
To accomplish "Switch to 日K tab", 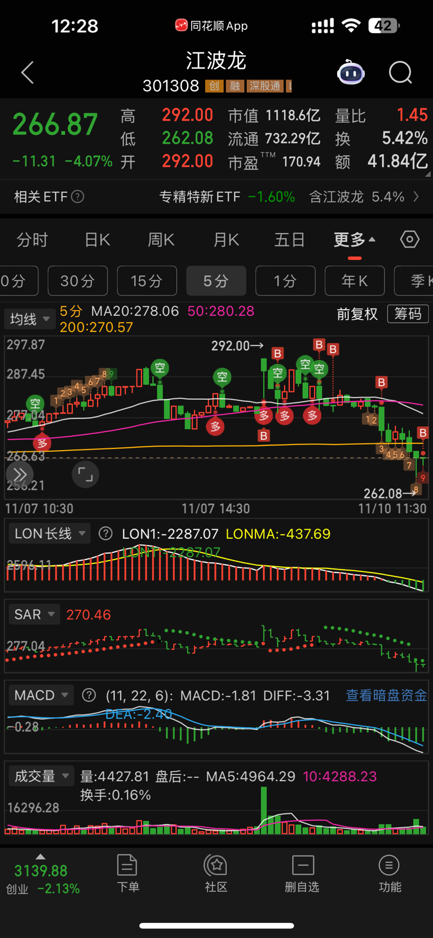I will point(97,240).
